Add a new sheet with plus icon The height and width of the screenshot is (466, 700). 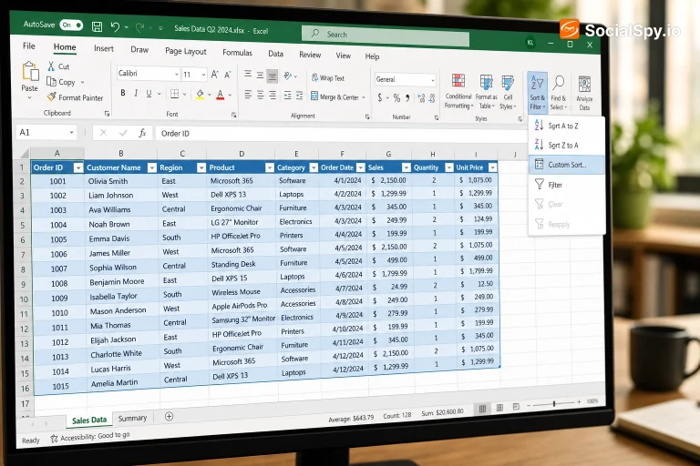(169, 417)
